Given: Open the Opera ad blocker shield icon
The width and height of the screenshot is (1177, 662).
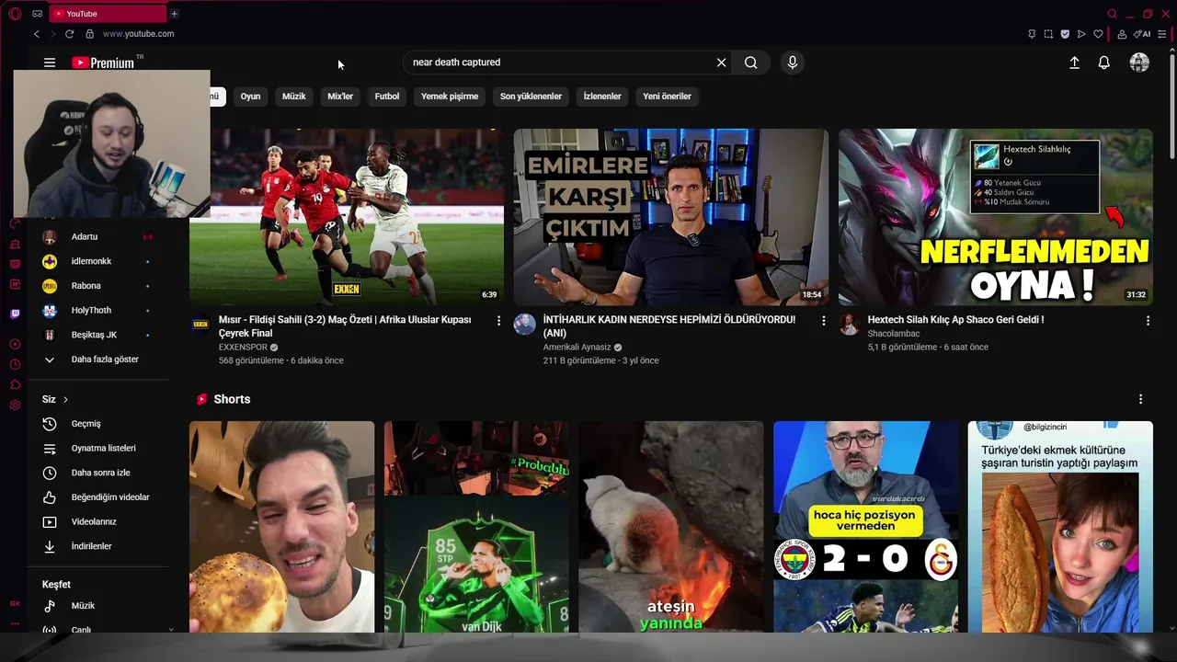Looking at the screenshot, I should coord(1065,34).
